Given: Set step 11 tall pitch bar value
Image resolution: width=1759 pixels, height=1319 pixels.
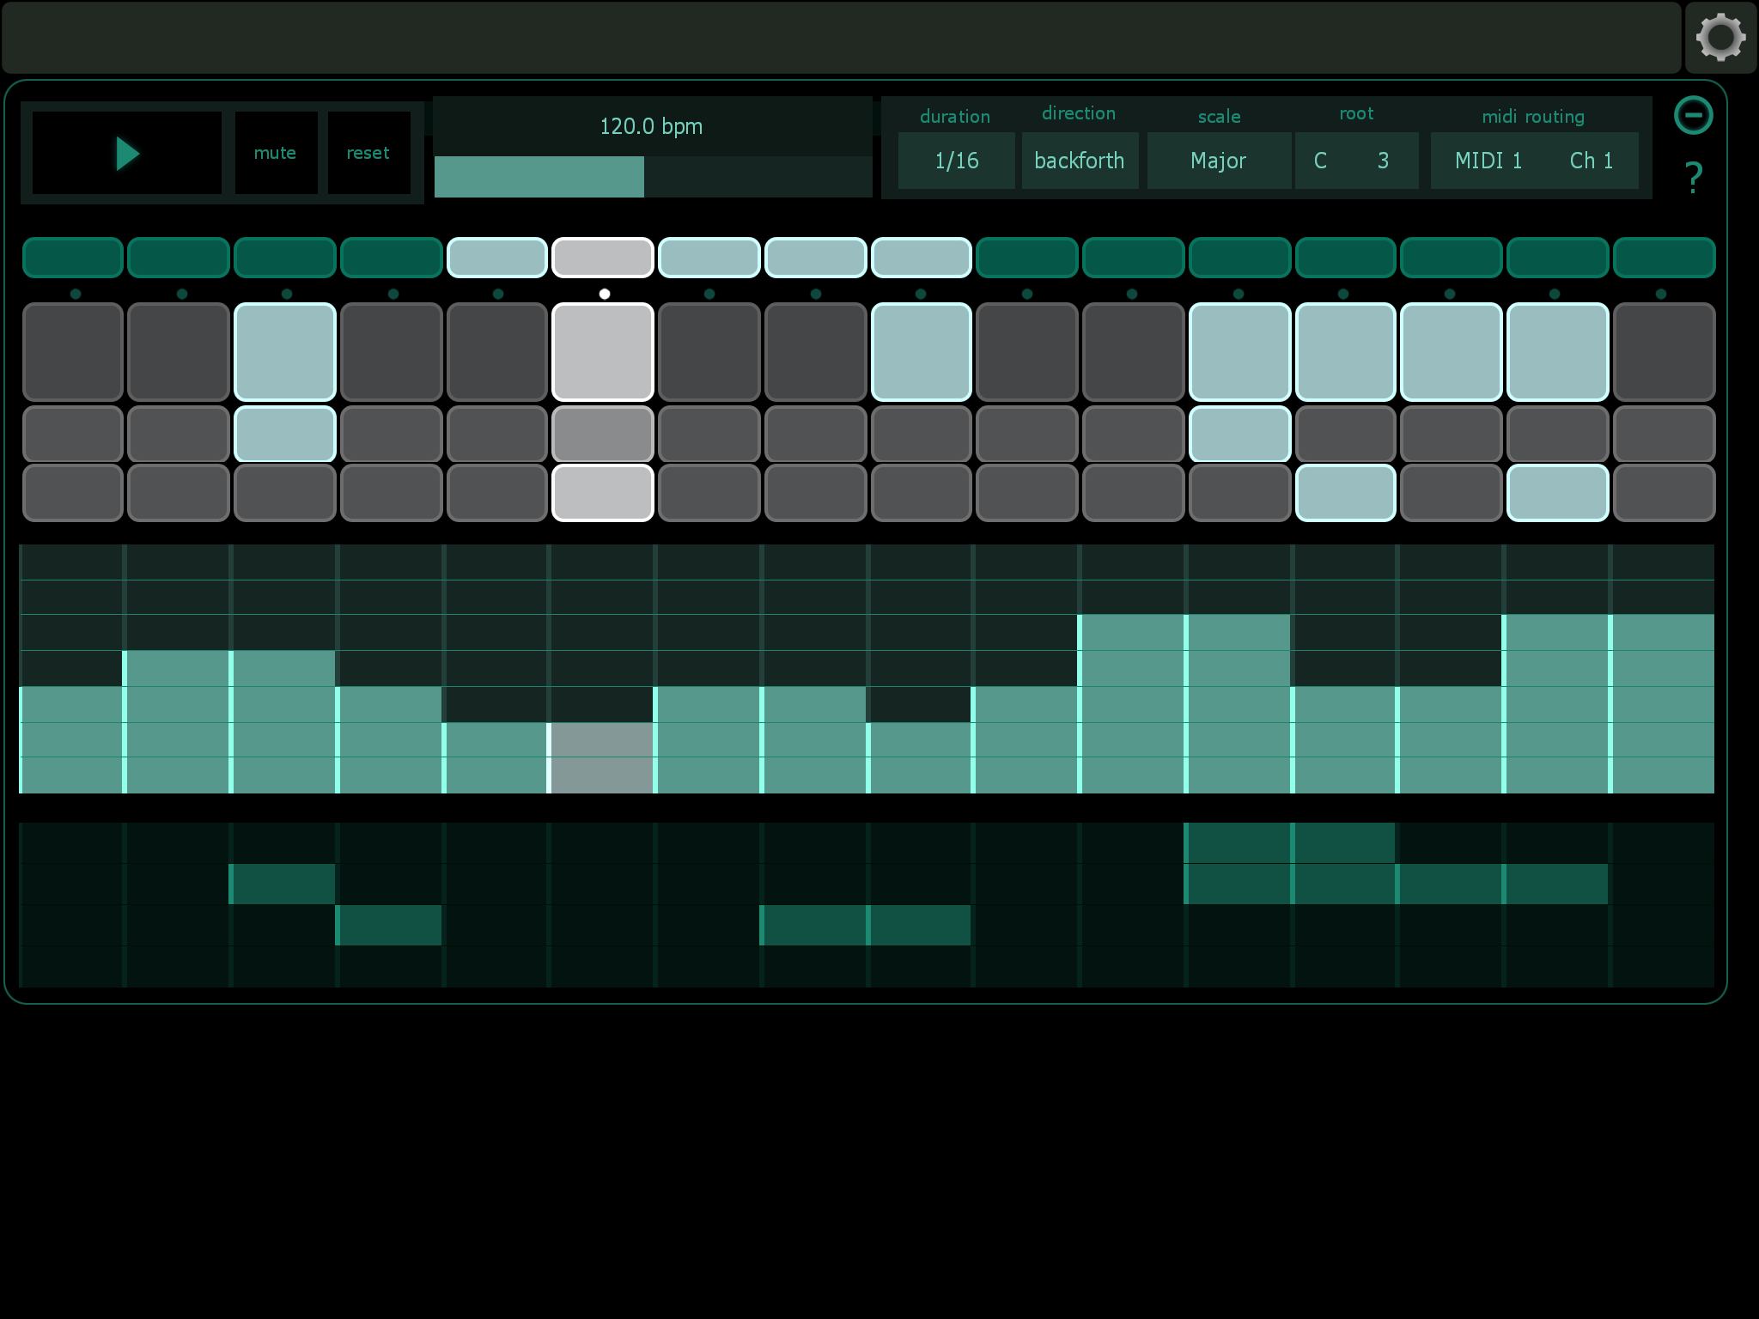Looking at the screenshot, I should (x=1131, y=703).
